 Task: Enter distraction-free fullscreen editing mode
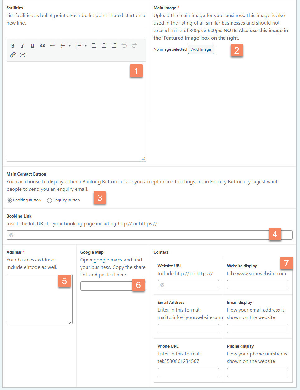click(22, 55)
